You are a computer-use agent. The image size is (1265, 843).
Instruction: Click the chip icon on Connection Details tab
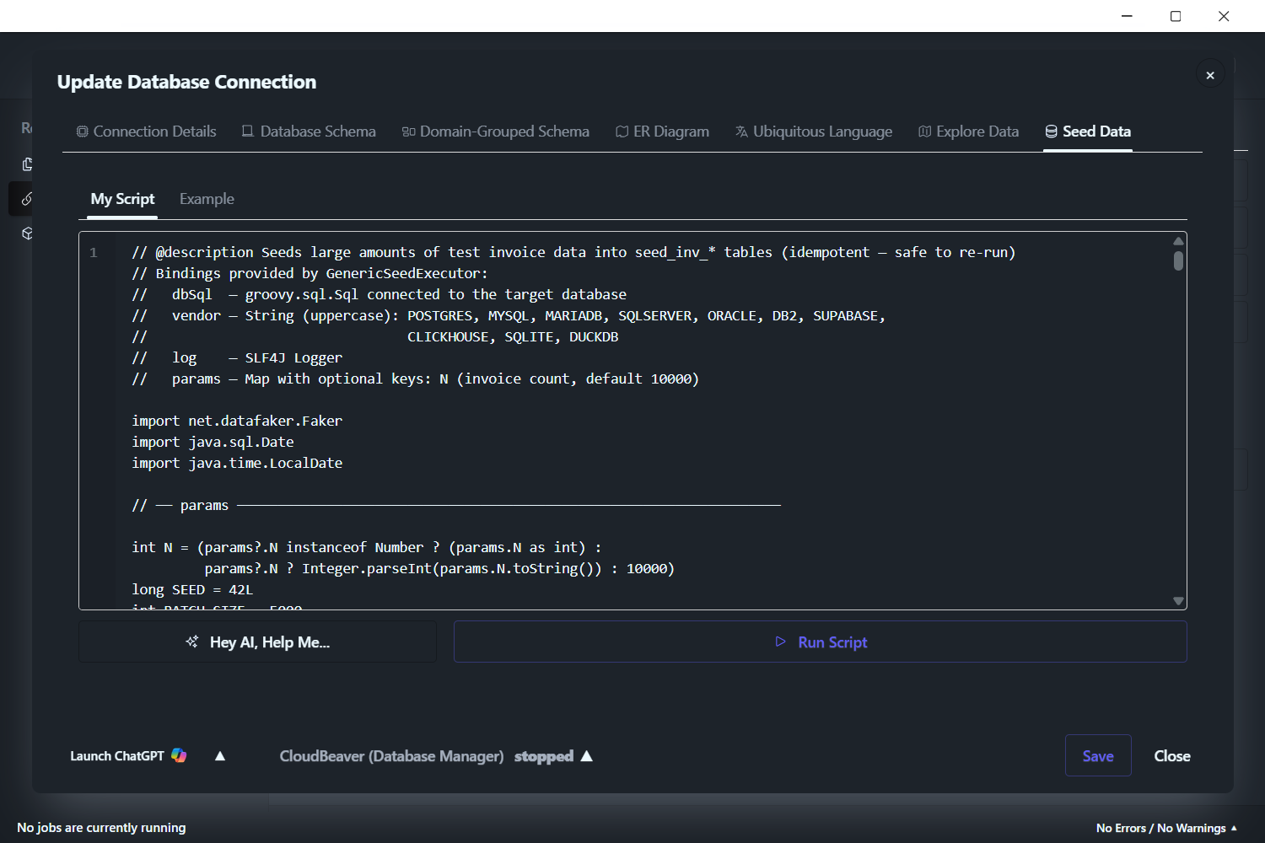82,132
